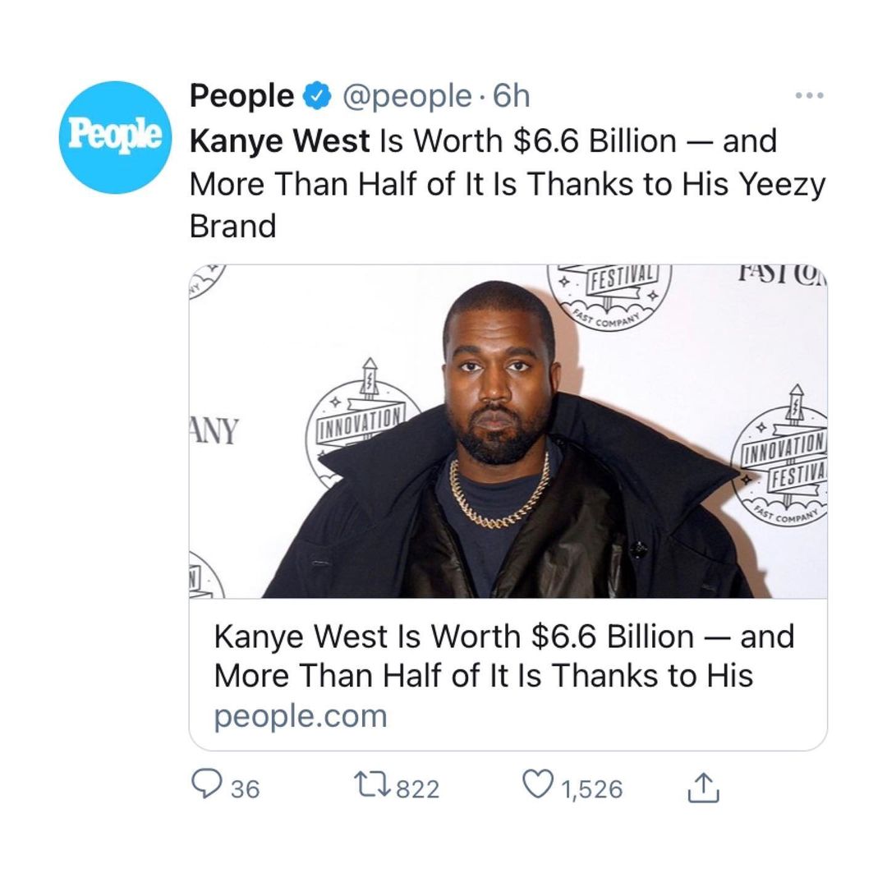Click the article photo thumbnail

click(508, 430)
